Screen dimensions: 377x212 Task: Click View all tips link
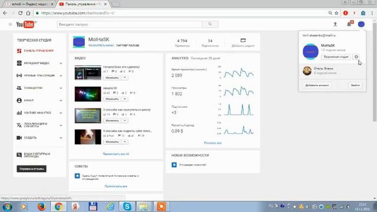coord(116,186)
